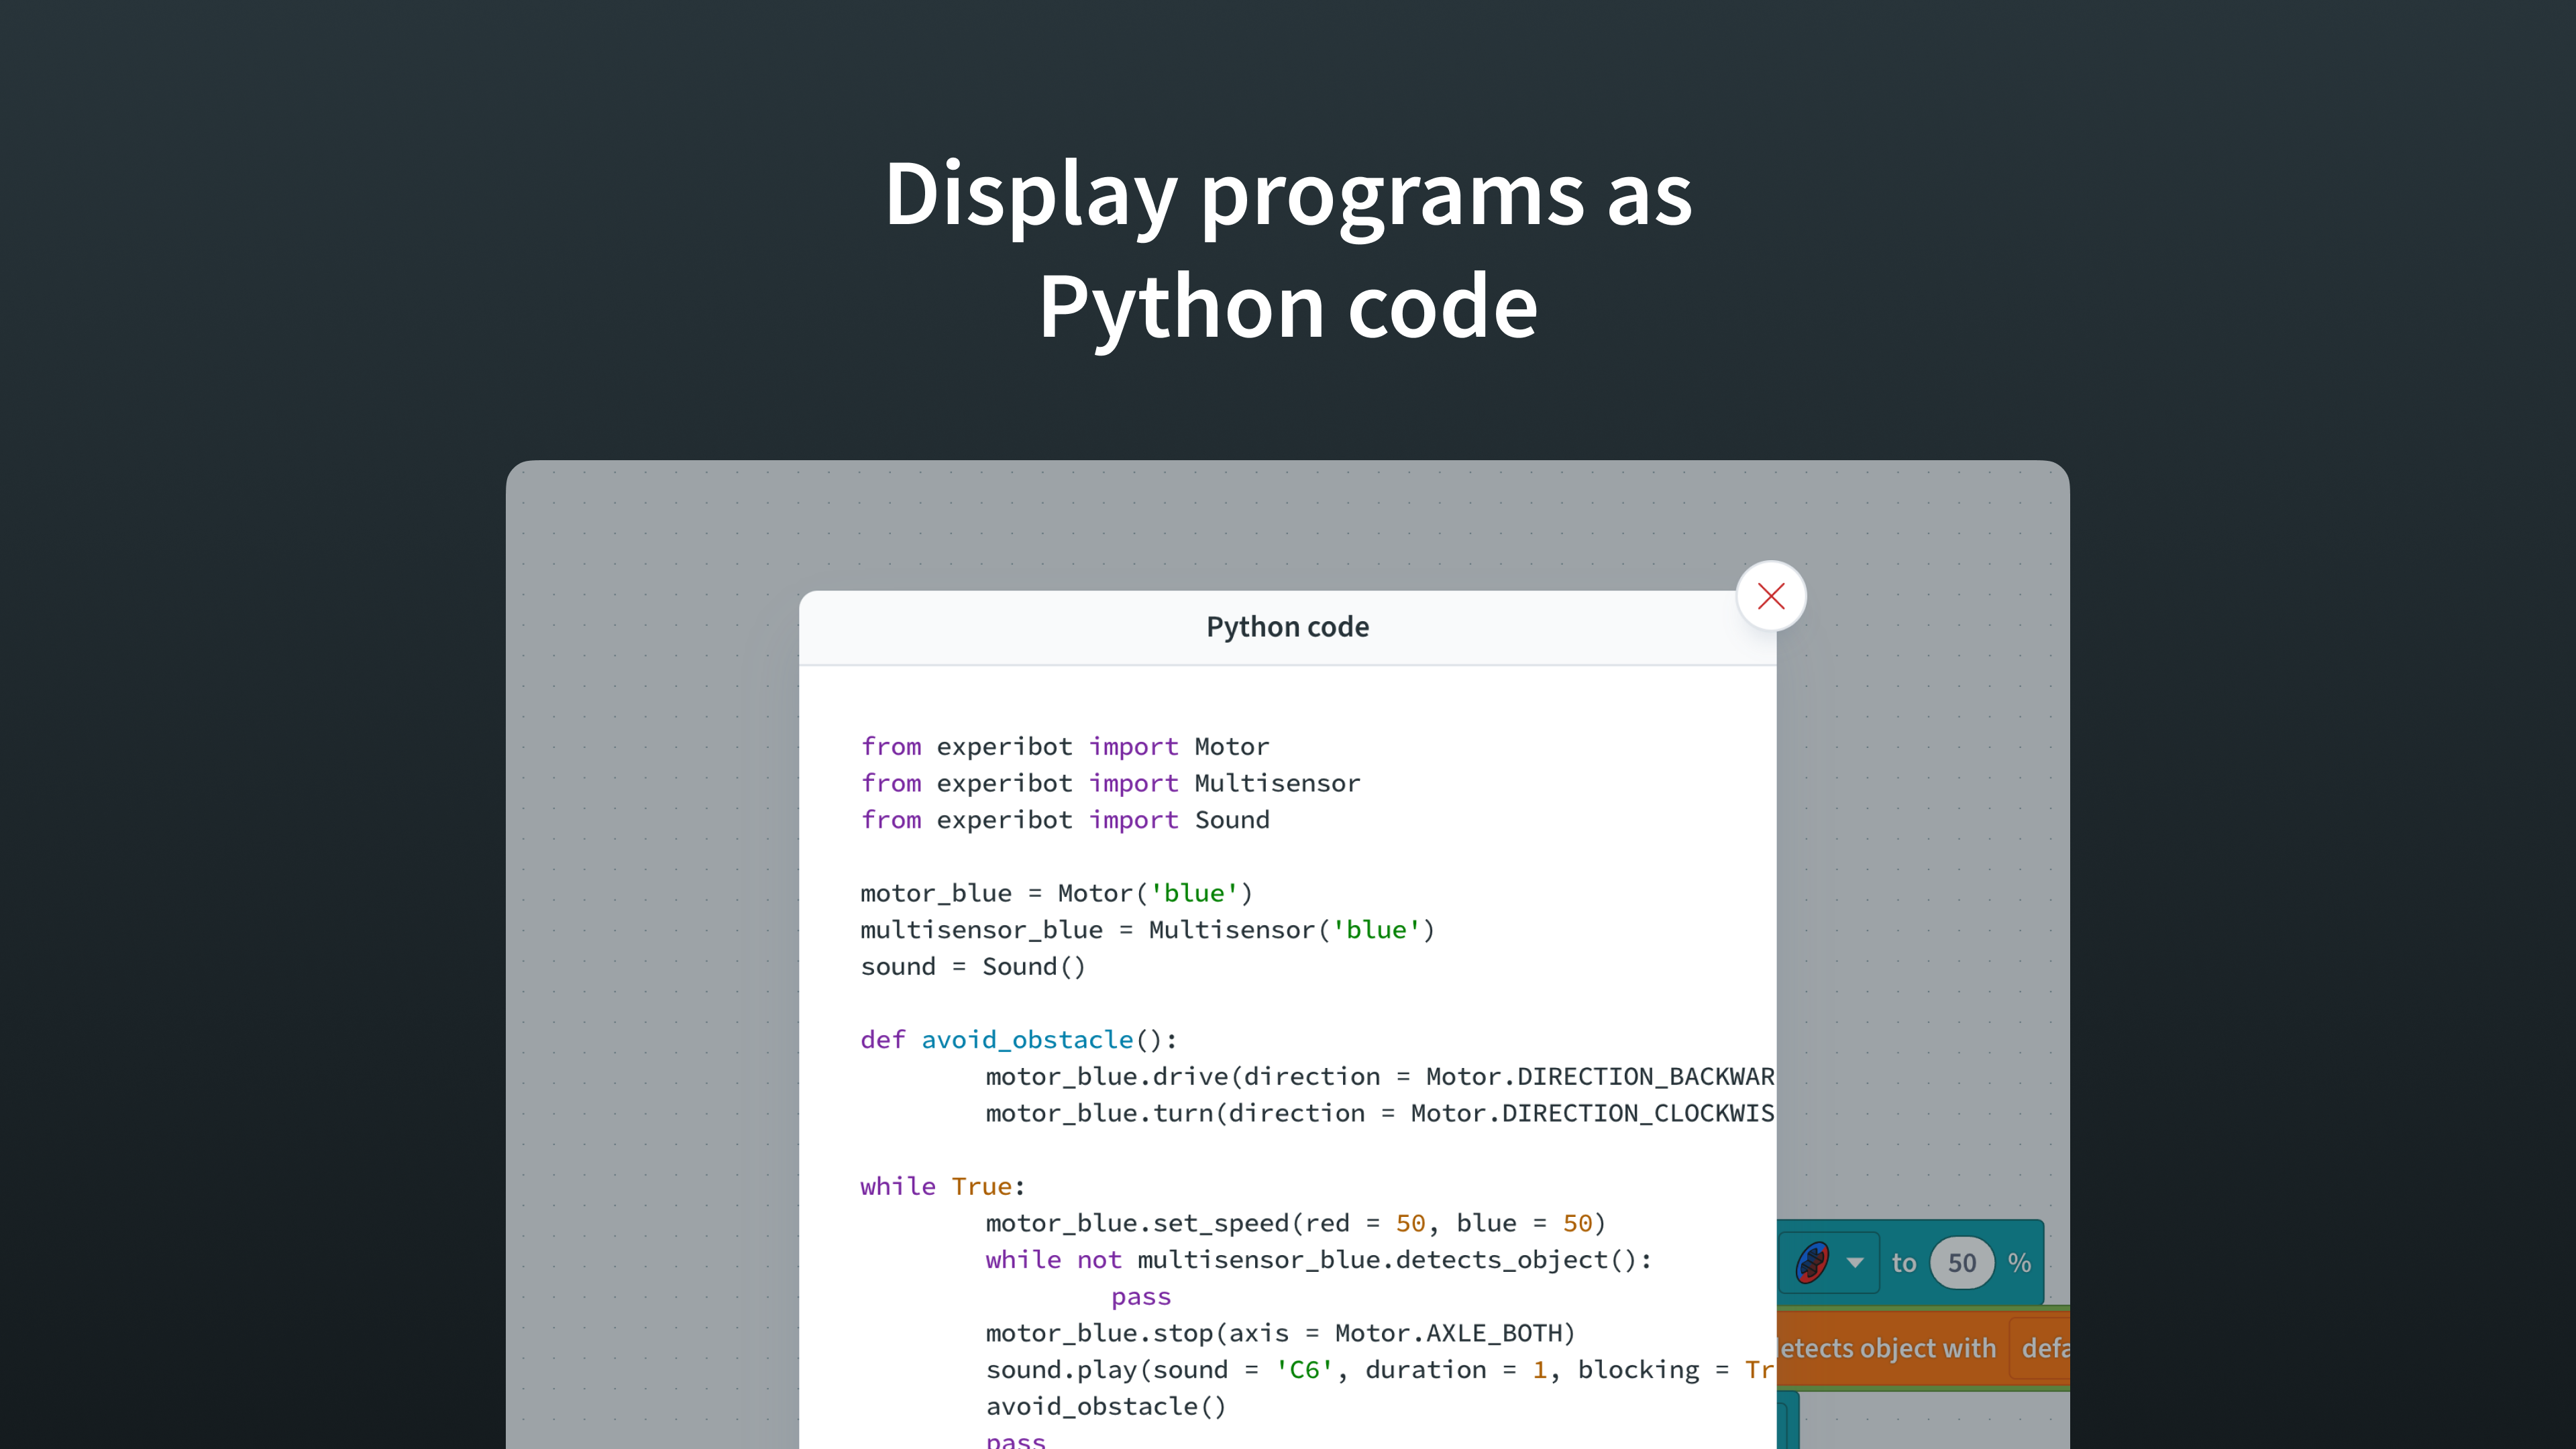
Task: Click the 'while True:' code line
Action: point(942,1186)
